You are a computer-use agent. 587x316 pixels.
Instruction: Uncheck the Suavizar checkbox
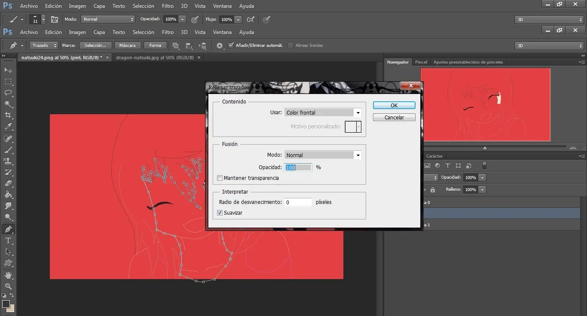(220, 213)
